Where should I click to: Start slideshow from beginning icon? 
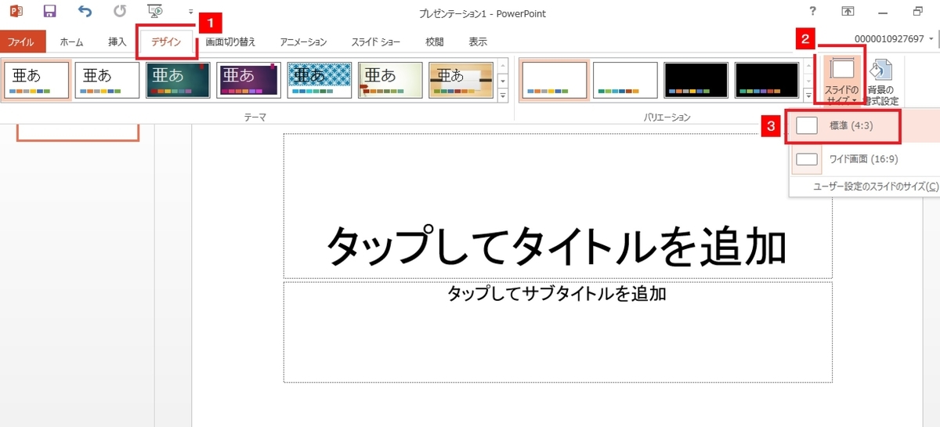[x=155, y=12]
